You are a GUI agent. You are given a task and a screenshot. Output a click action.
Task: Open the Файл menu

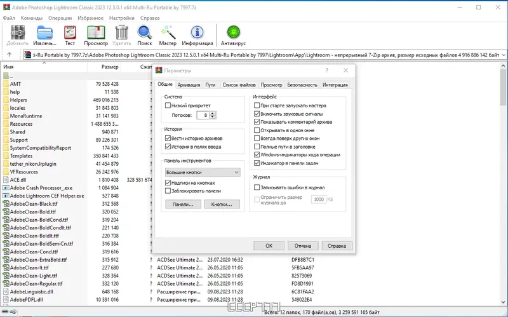[x=9, y=18]
